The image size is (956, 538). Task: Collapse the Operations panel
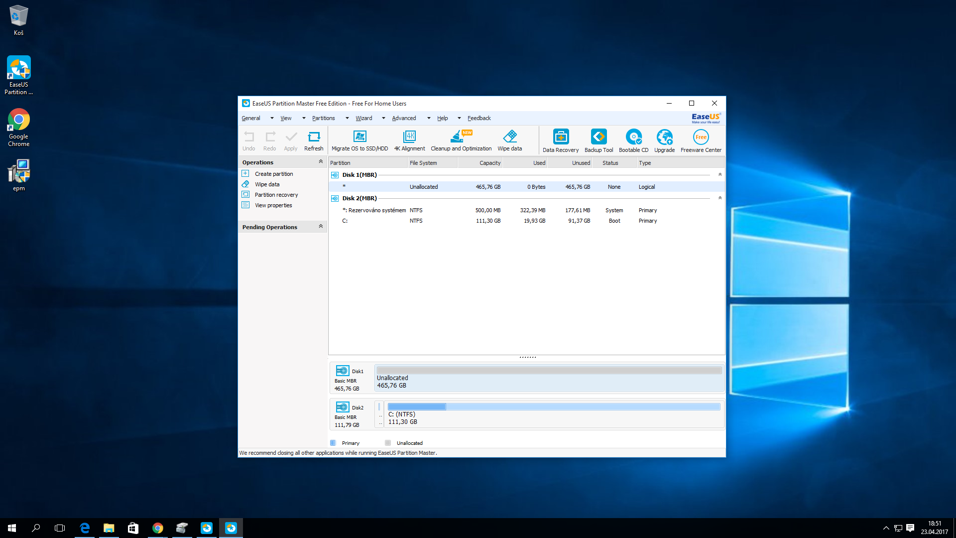321,162
